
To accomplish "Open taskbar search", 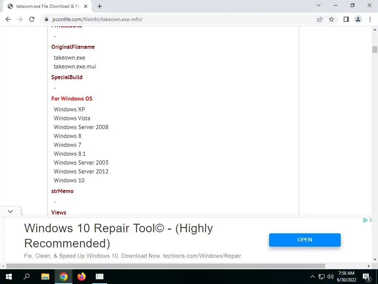I will point(27,277).
